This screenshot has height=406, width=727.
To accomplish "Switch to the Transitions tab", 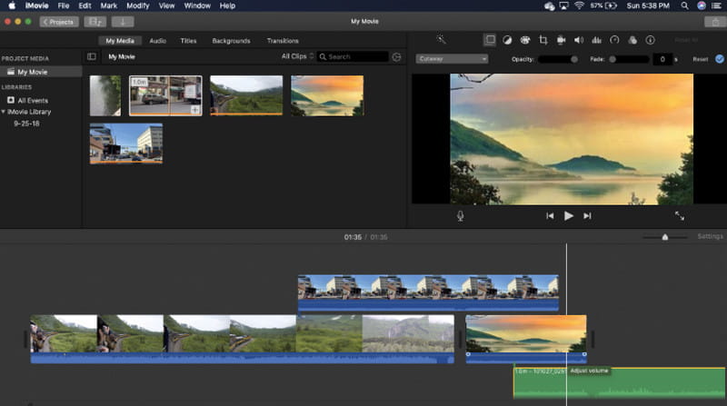I will [283, 41].
